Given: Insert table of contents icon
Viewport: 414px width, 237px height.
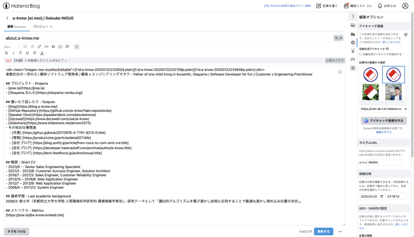Looking at the screenshot, I should 60,47.
